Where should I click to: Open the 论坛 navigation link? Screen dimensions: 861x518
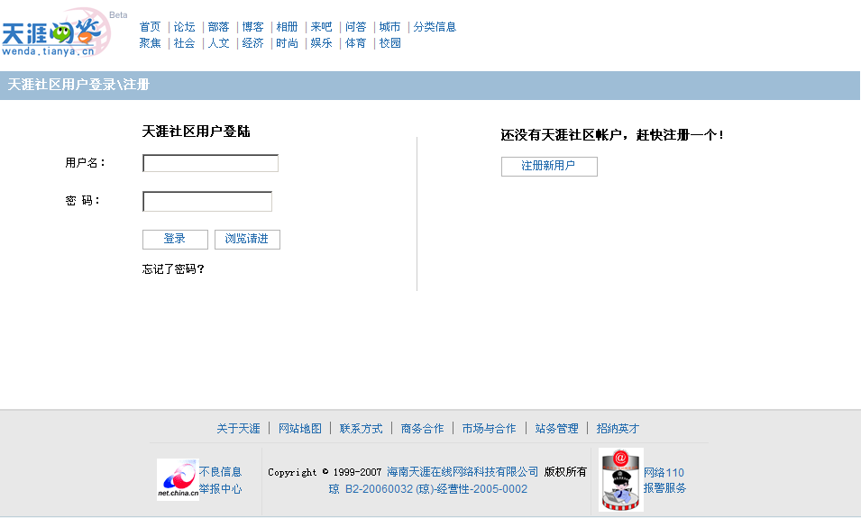click(184, 27)
